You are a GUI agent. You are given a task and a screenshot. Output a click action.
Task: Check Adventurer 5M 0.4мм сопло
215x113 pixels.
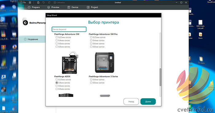pos(57,40)
